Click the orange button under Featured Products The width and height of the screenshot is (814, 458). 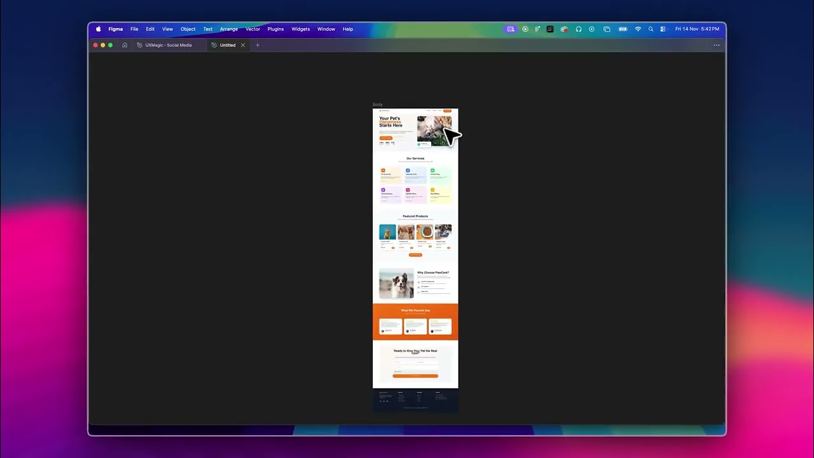[415, 255]
